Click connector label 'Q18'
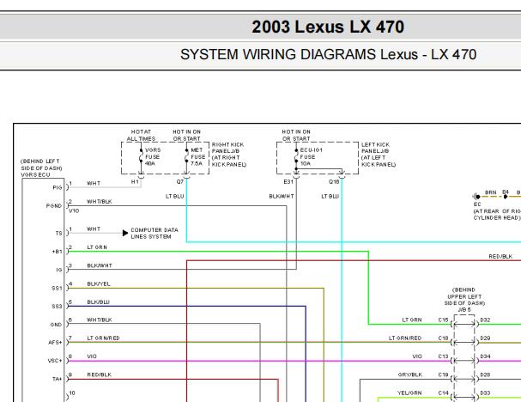This screenshot has width=521, height=402. (334, 182)
